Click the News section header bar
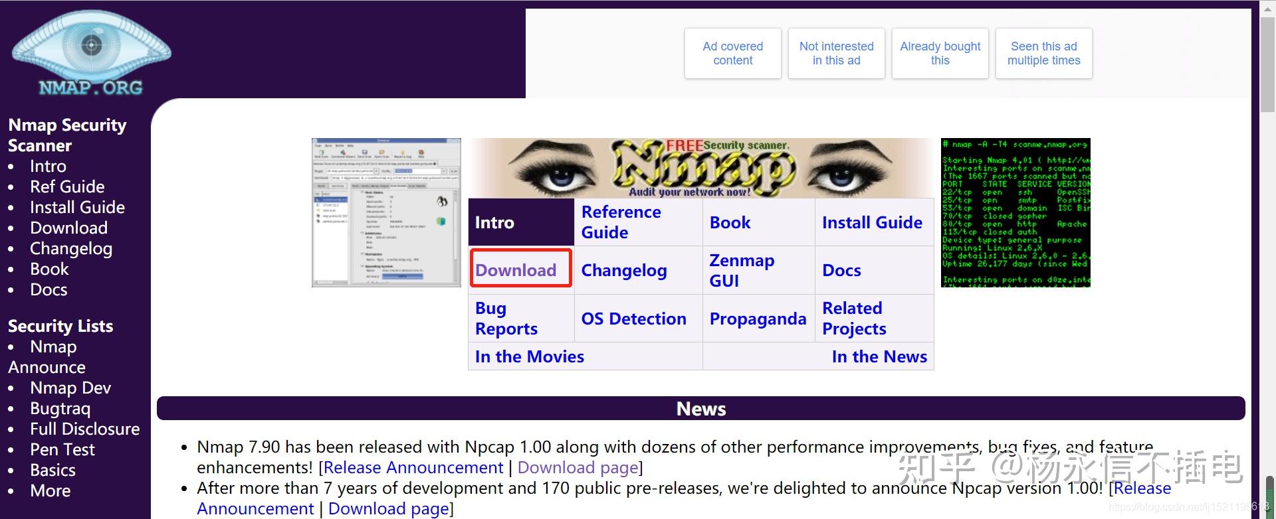 701,408
